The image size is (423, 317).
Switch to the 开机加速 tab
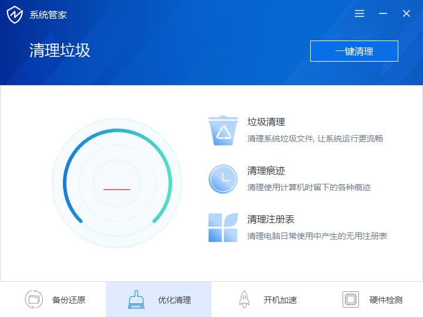[x=280, y=300]
